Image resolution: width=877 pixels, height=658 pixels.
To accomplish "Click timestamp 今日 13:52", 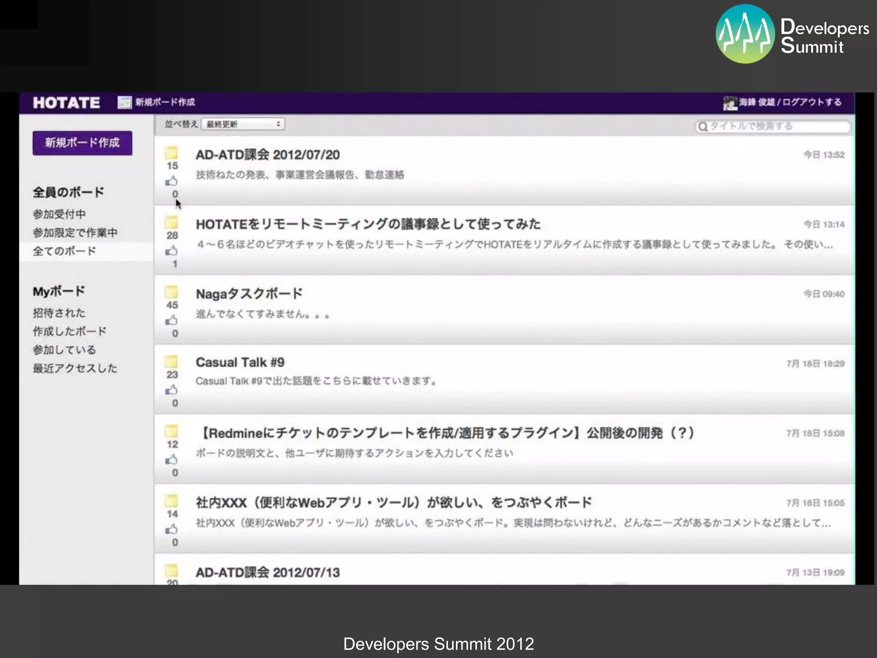I will pyautogui.click(x=824, y=155).
